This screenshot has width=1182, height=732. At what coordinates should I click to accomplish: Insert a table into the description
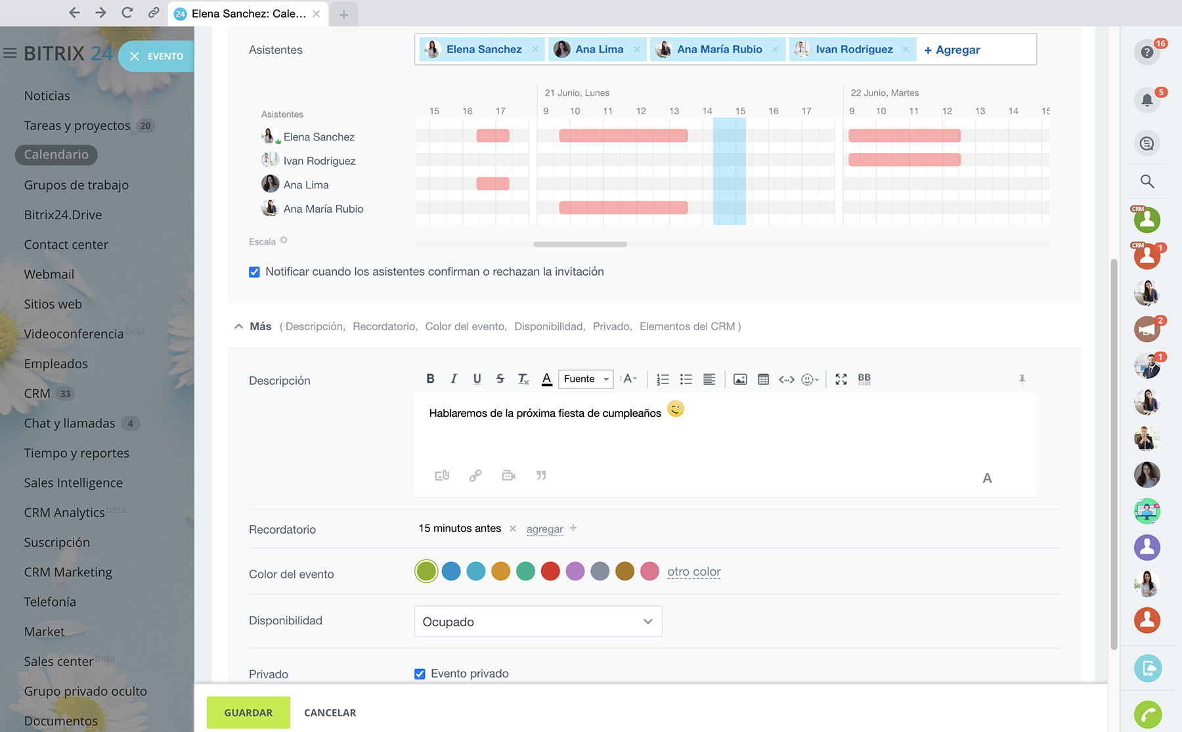763,379
